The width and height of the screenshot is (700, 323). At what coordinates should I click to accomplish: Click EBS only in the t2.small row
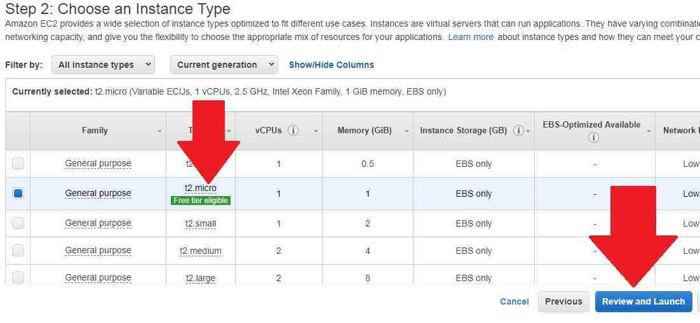pos(474,223)
